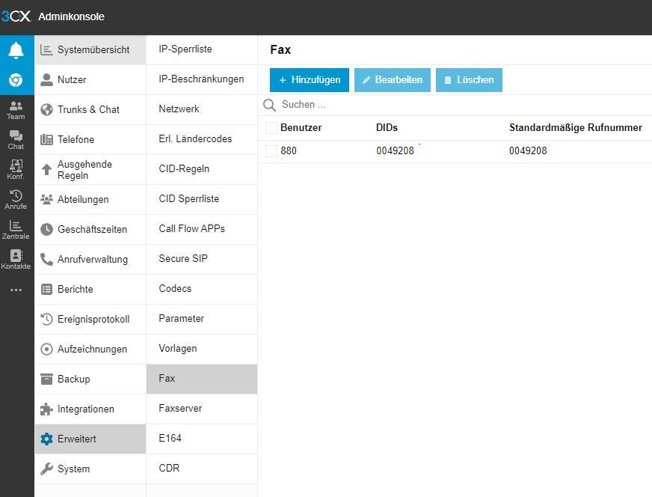652x497 pixels.
Task: Click the 3CX logo
Action: tap(16, 16)
